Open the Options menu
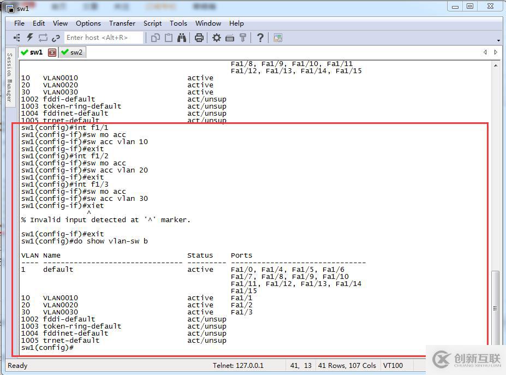506x375 pixels. (x=88, y=23)
